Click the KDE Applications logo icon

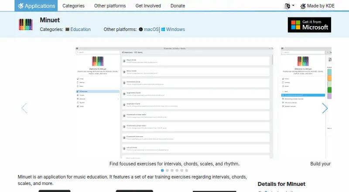point(21,6)
